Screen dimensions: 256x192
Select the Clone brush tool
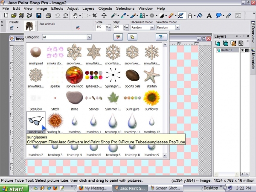[142, 16]
